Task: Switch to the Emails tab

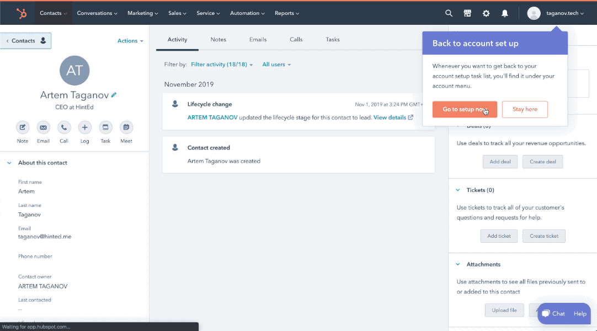Action: (258, 40)
